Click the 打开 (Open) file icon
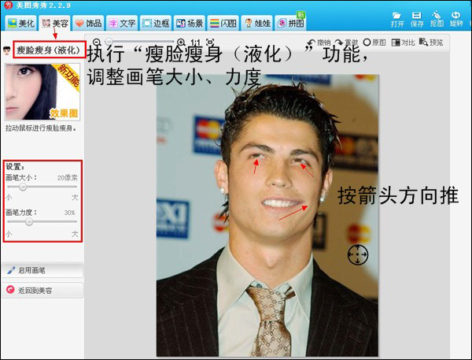 (398, 18)
